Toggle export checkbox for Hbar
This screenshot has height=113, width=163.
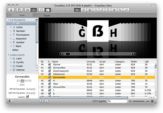click(50, 84)
